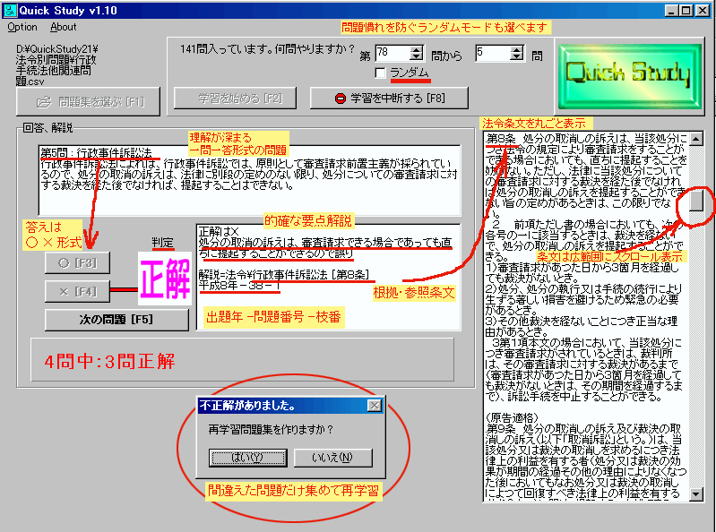This screenshot has width=716, height=532.
Task: Click the score text 4問中:3問正解
Action: tap(109, 361)
